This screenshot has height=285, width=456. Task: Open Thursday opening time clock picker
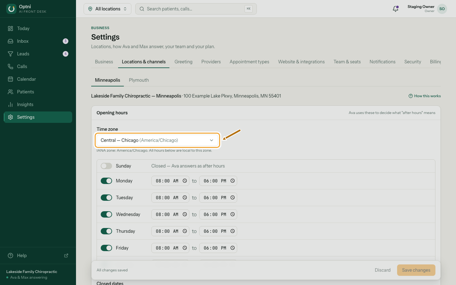(185, 231)
